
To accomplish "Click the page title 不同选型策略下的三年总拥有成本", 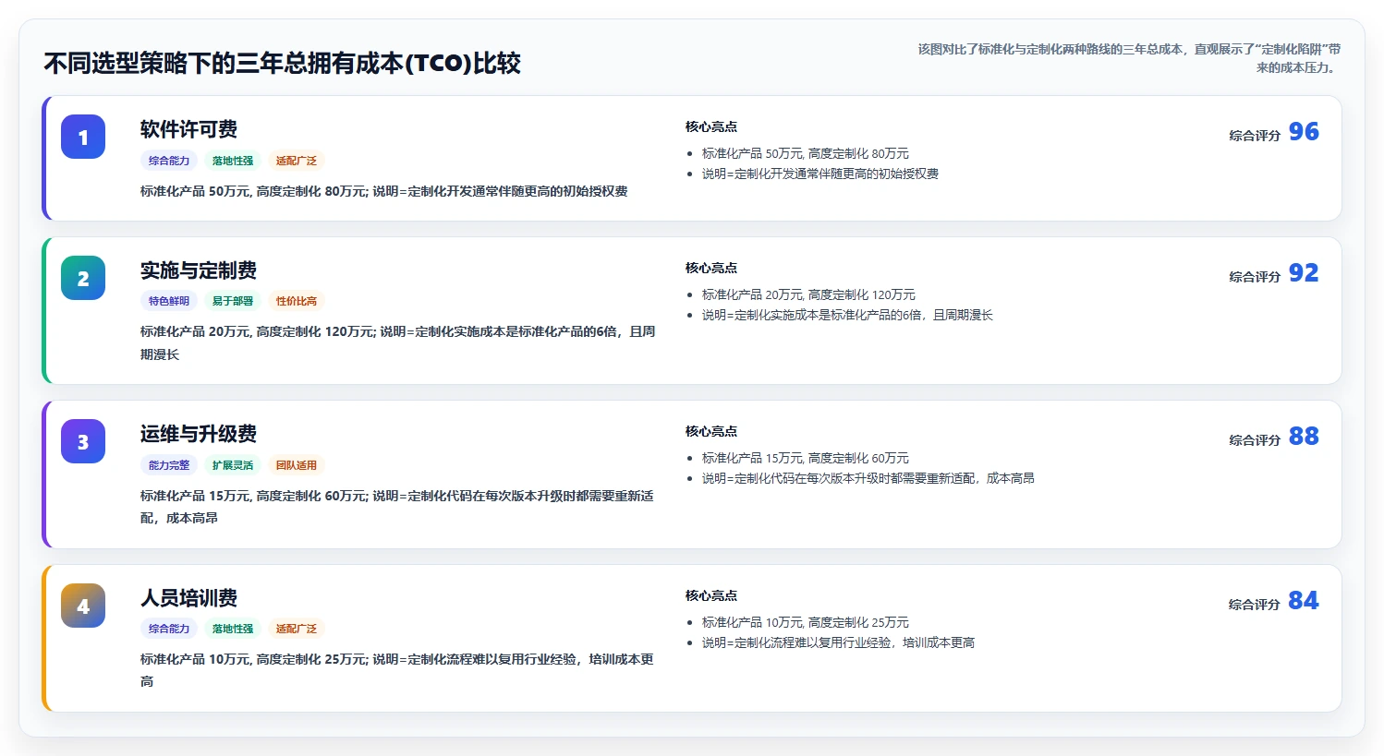I will (x=283, y=64).
